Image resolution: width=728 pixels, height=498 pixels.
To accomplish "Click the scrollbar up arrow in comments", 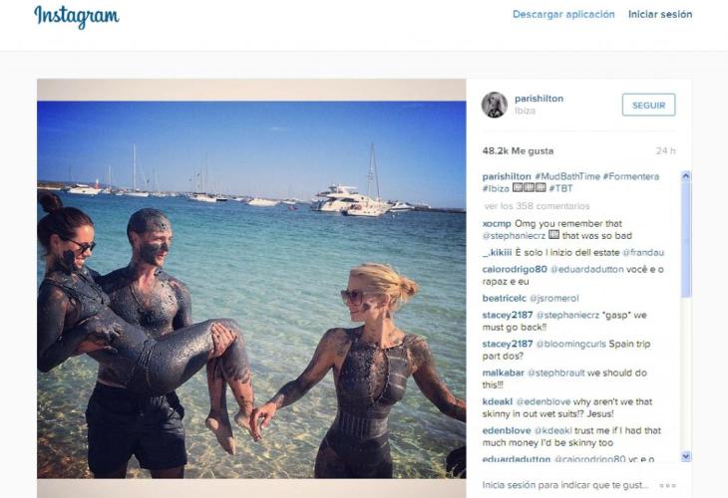I will point(685,176).
